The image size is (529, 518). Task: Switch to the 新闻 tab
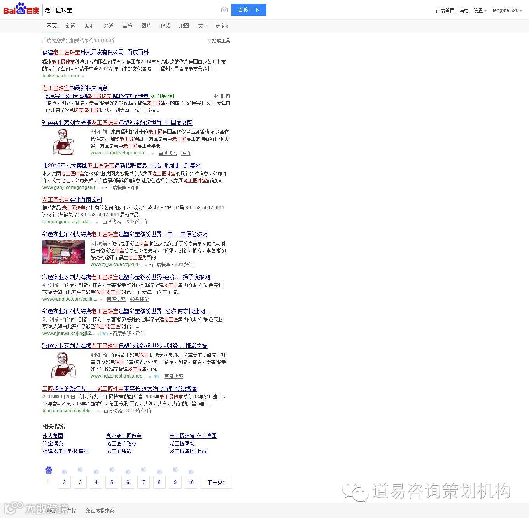tap(71, 26)
